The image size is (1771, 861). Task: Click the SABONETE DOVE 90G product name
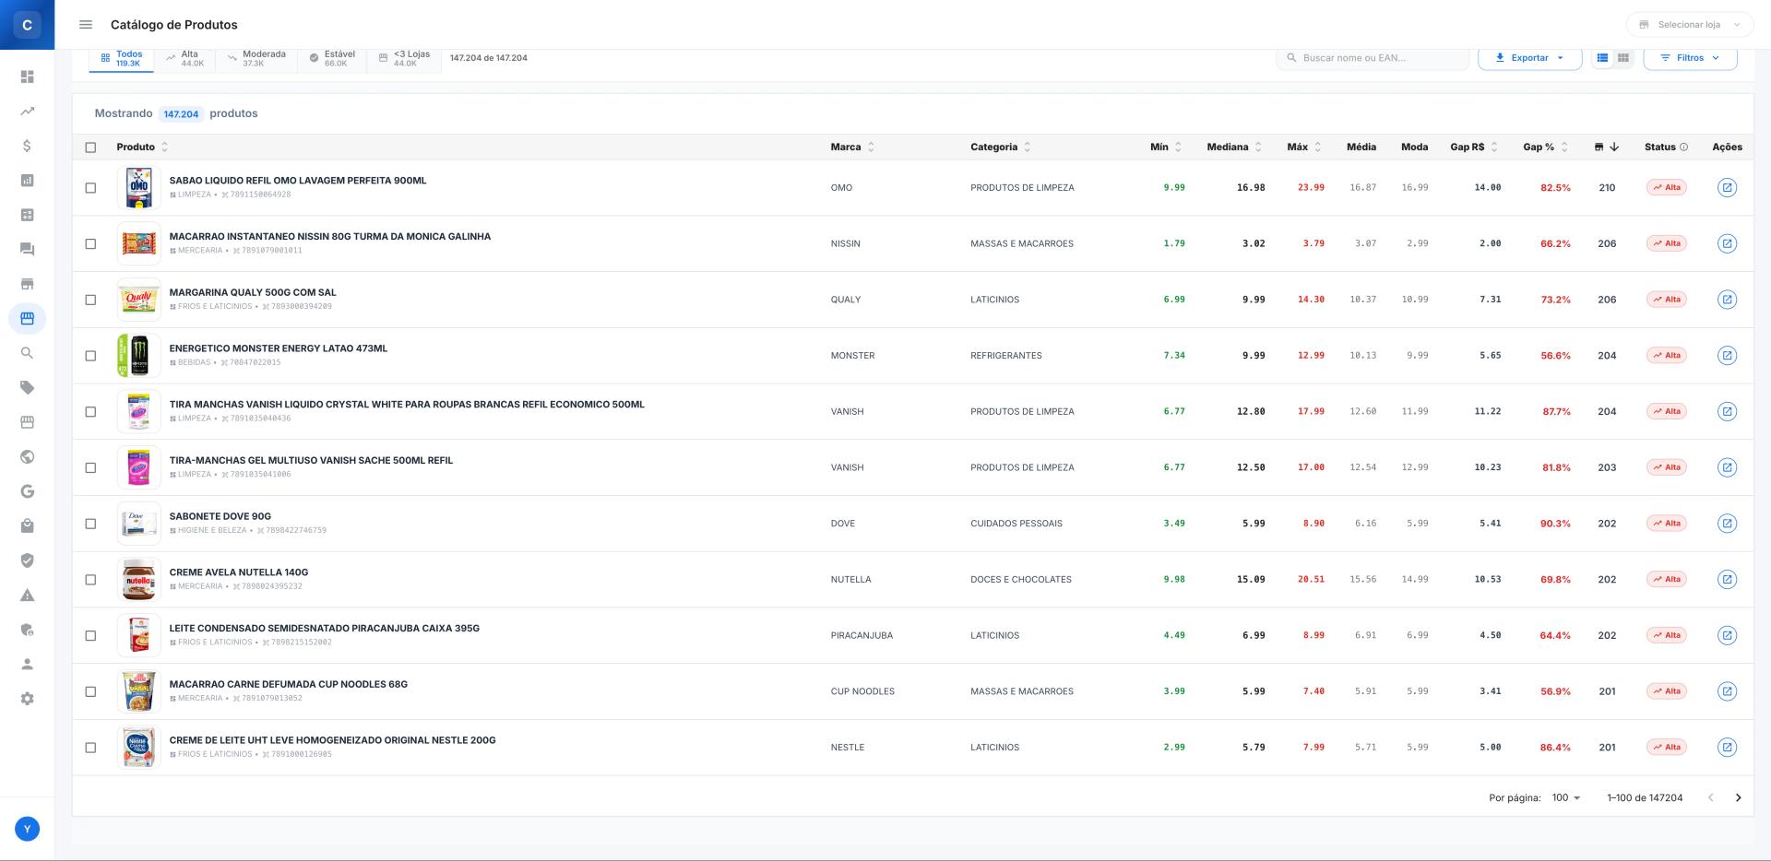tap(220, 516)
